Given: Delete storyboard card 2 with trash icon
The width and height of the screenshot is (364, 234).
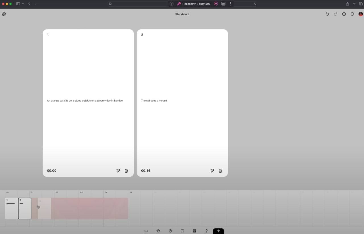Looking at the screenshot, I should click(220, 171).
